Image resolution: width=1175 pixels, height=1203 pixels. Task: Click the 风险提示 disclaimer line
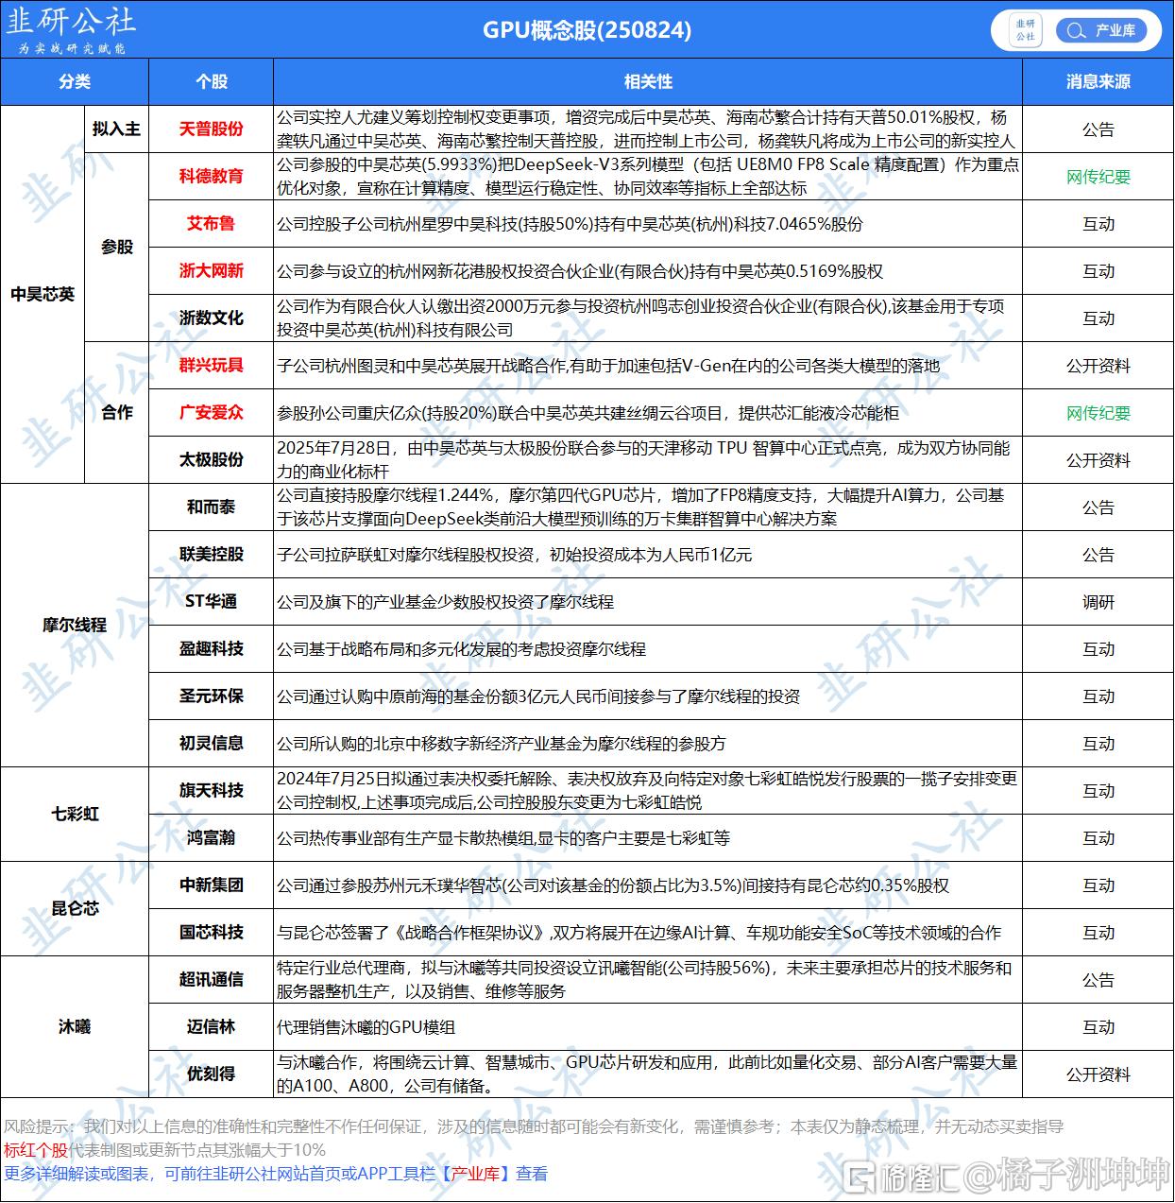point(534,1126)
